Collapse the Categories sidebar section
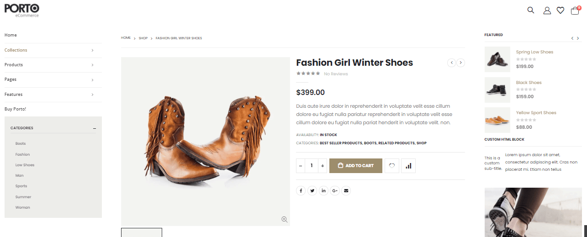The height and width of the screenshot is (237, 587). point(95,128)
